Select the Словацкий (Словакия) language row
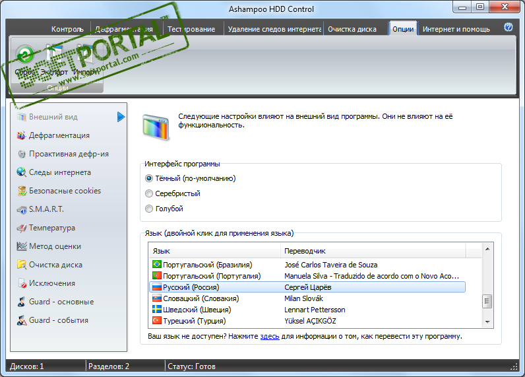The width and height of the screenshot is (525, 377). 307,298
